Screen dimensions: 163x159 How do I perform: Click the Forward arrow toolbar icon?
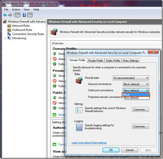pyautogui.click(x=10, y=15)
